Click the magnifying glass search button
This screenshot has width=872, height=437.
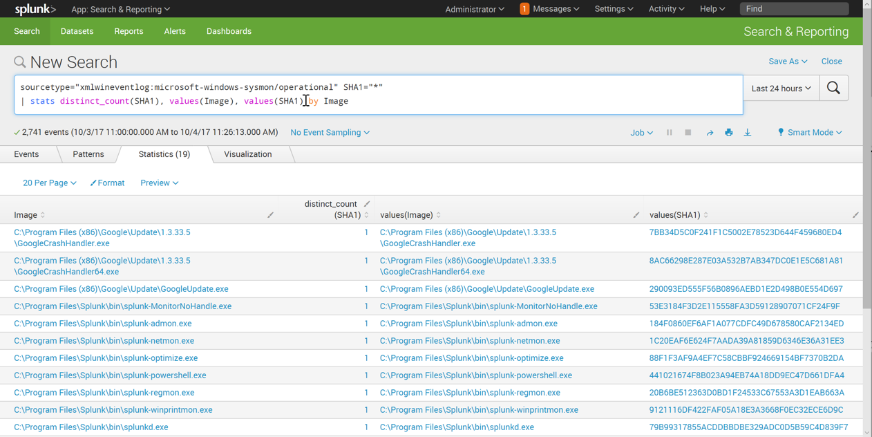pyautogui.click(x=833, y=89)
